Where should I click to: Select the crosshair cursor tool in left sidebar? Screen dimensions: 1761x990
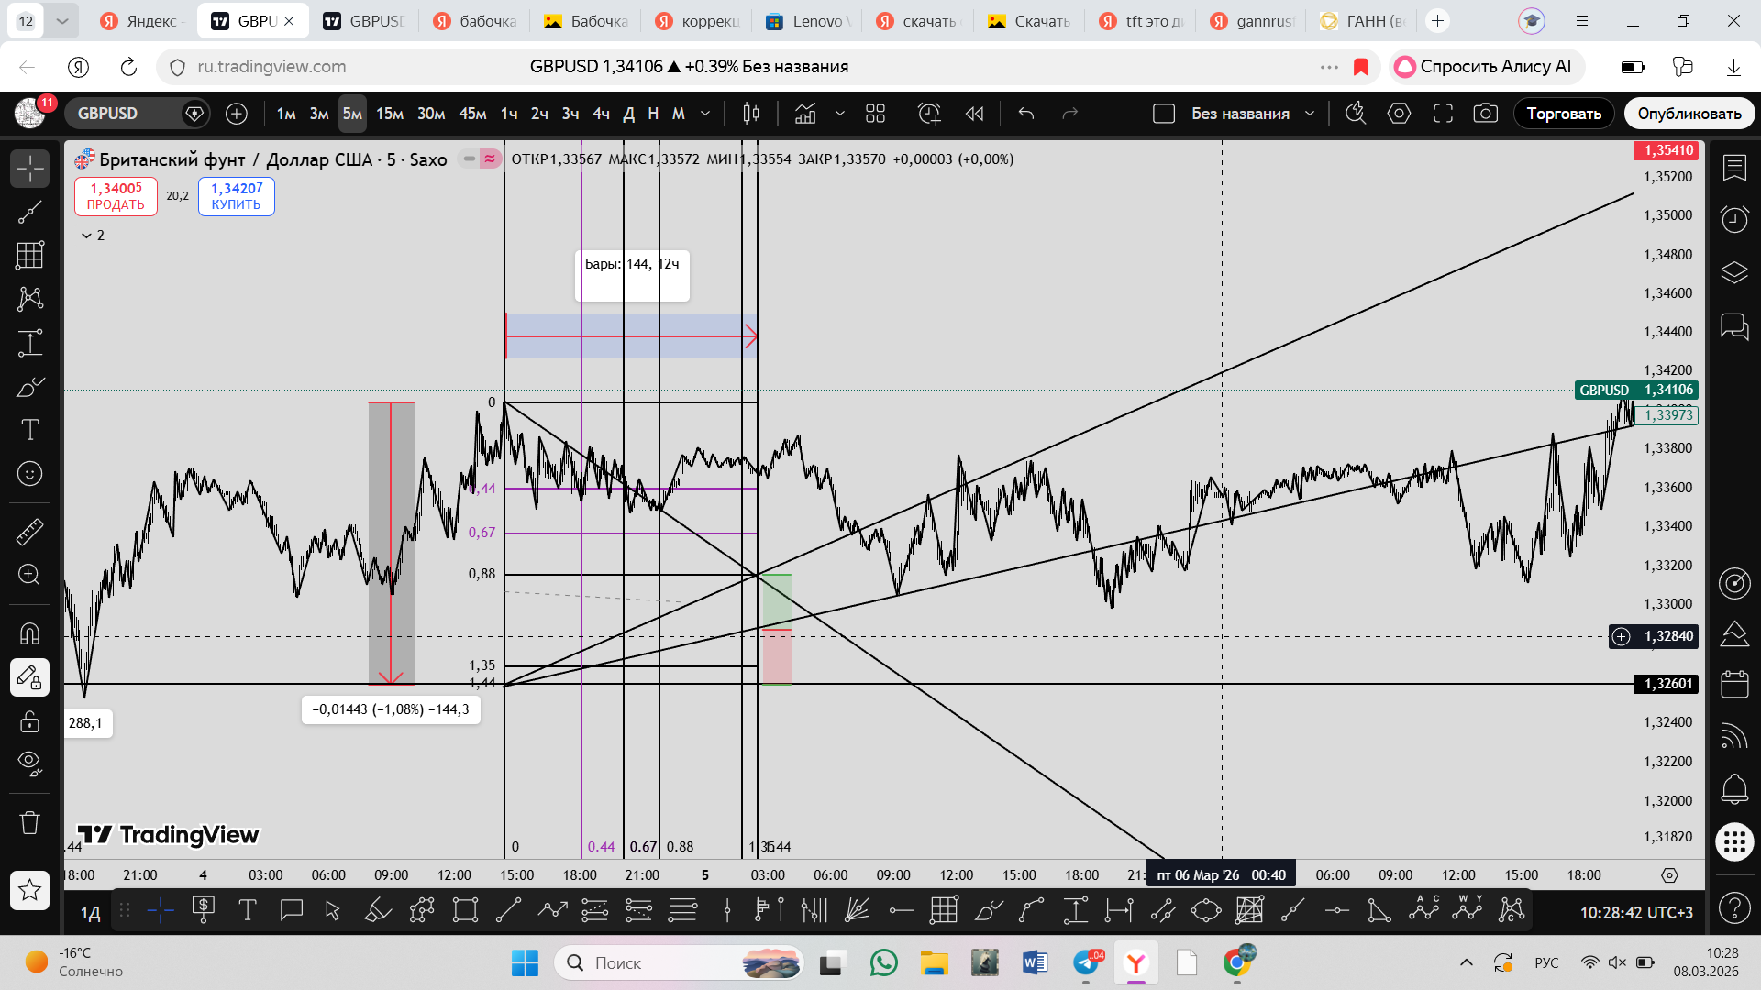[29, 169]
